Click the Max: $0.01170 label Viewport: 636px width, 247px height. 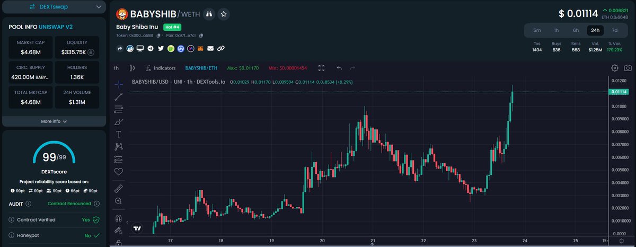coord(243,68)
